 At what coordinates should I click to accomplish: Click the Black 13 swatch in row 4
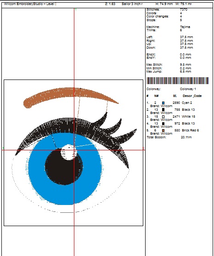click(163, 124)
